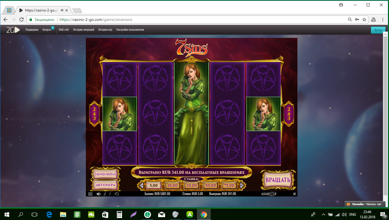Mute tab via speaker icon on tab

[62, 10]
